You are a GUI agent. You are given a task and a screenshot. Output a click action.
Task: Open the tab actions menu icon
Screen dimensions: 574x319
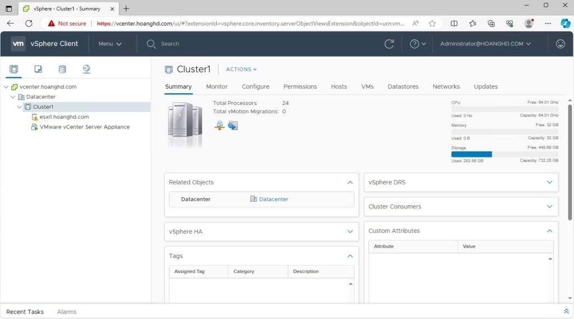point(9,8)
